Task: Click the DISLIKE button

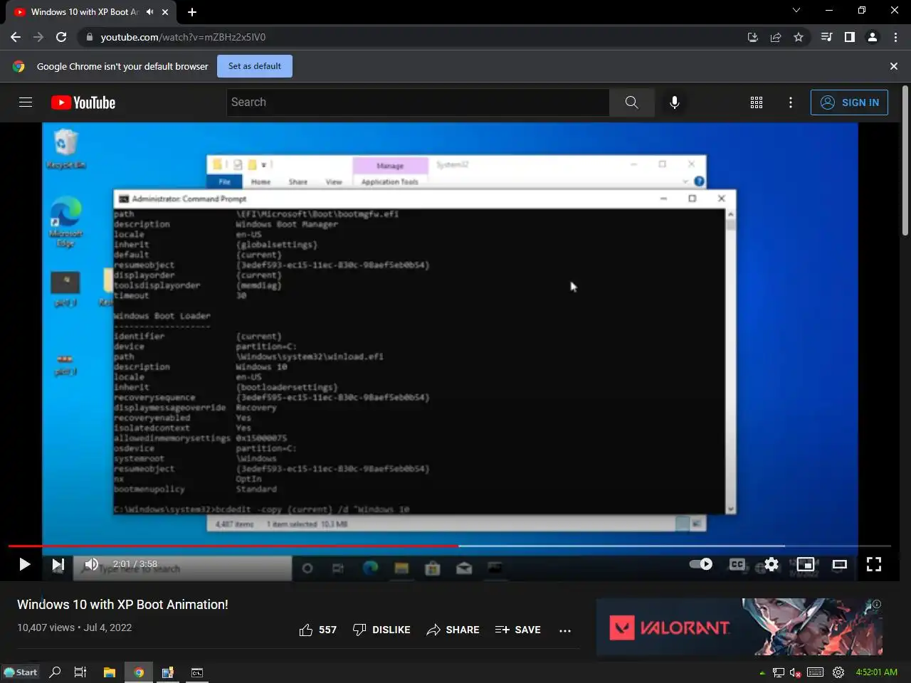Action: (381, 630)
